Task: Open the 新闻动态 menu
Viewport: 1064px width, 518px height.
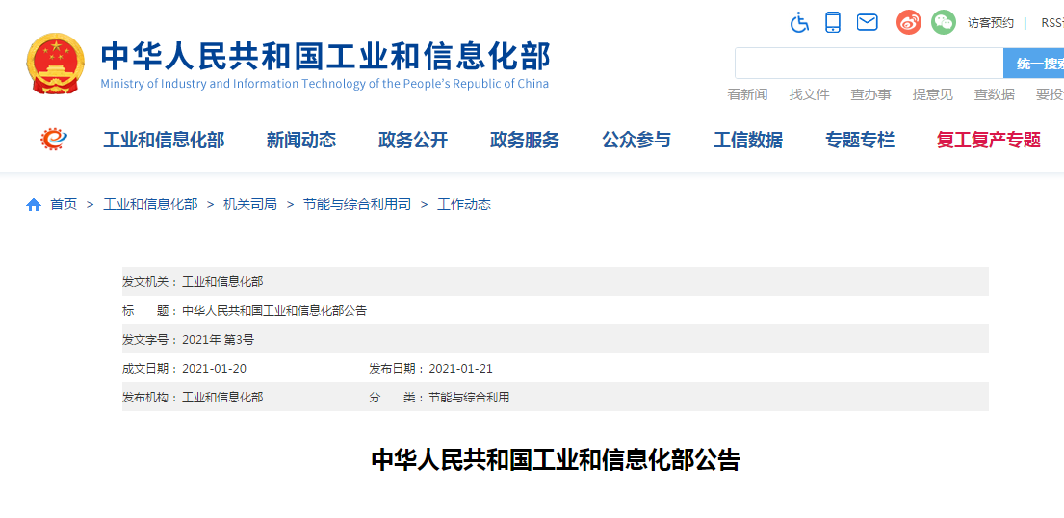Action: (x=301, y=141)
